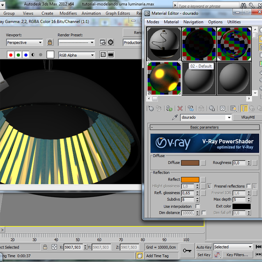Click the Put to Library icon
262x262 pixels.
[x=212, y=108]
